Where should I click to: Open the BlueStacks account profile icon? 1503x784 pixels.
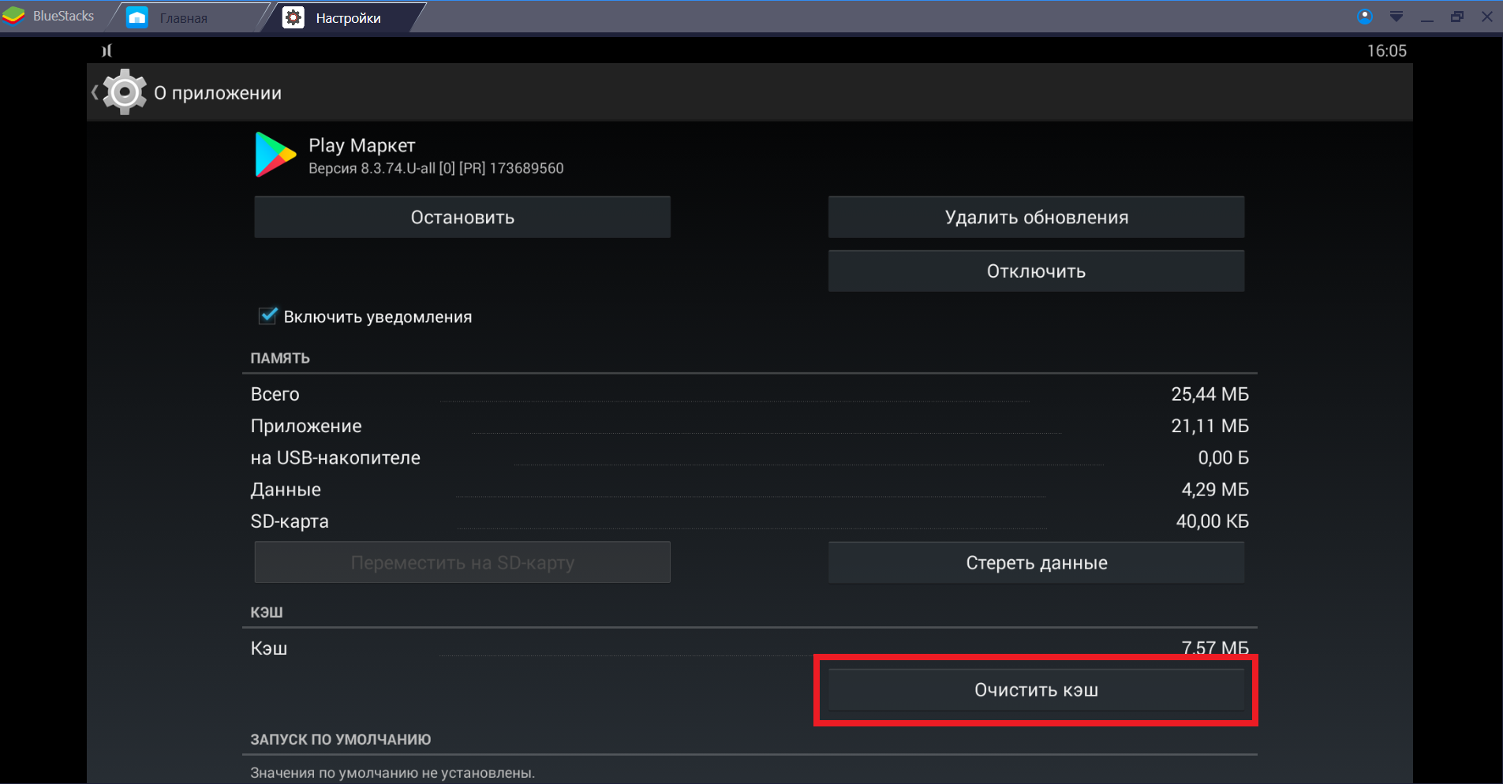(x=1365, y=17)
